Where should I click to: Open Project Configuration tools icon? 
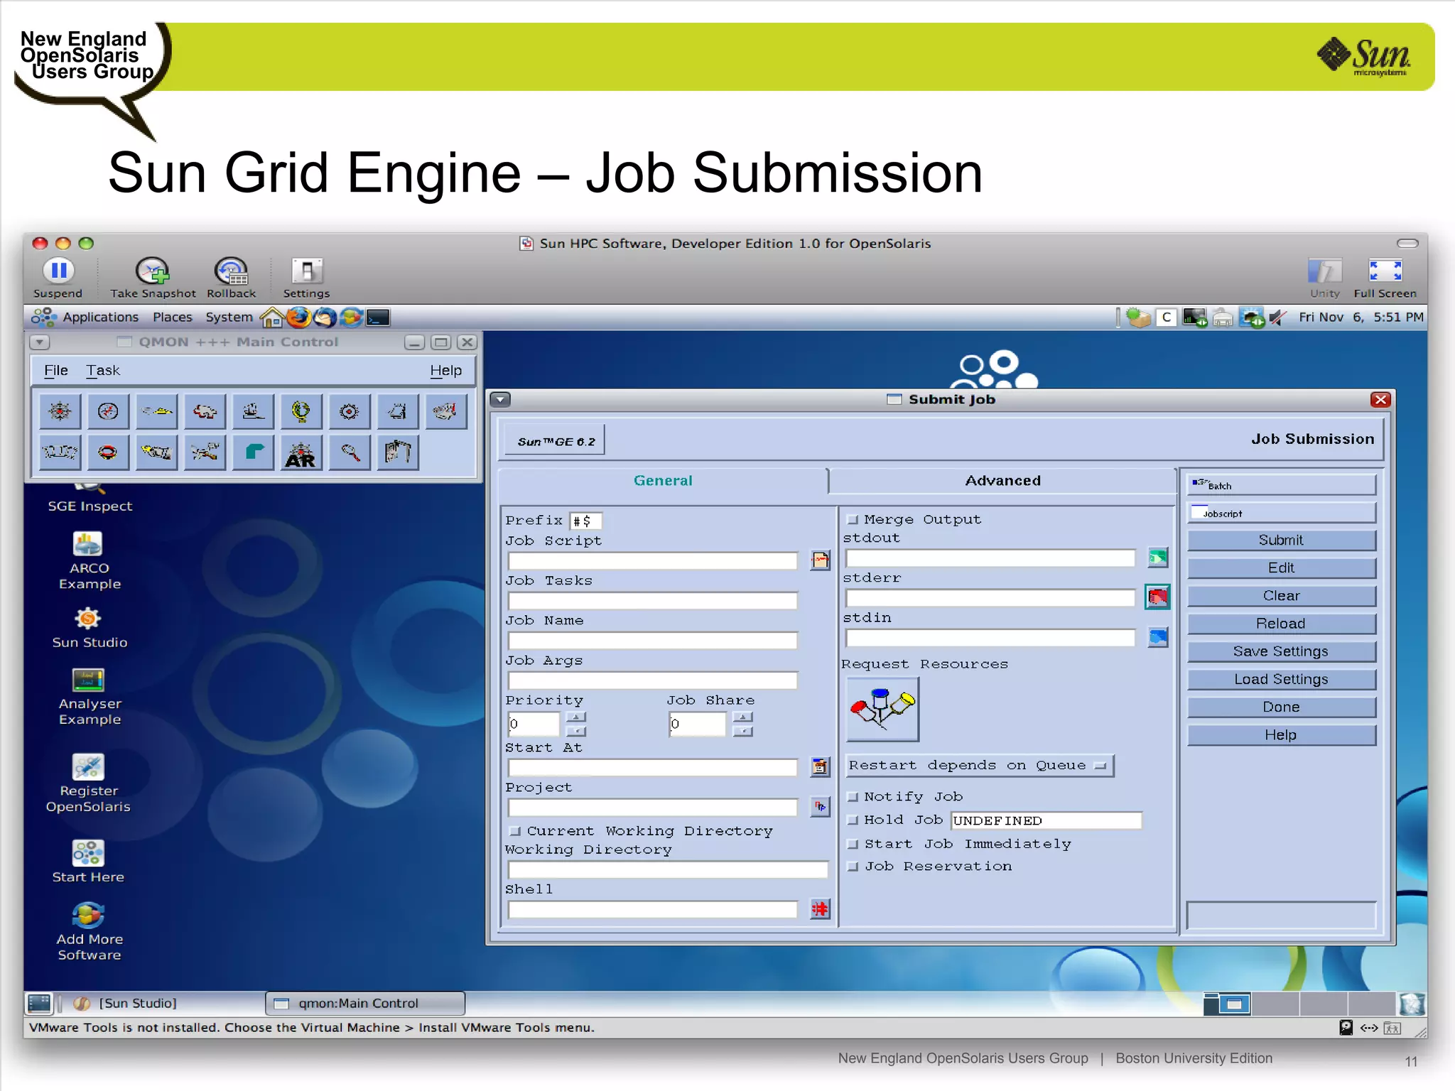click(205, 452)
